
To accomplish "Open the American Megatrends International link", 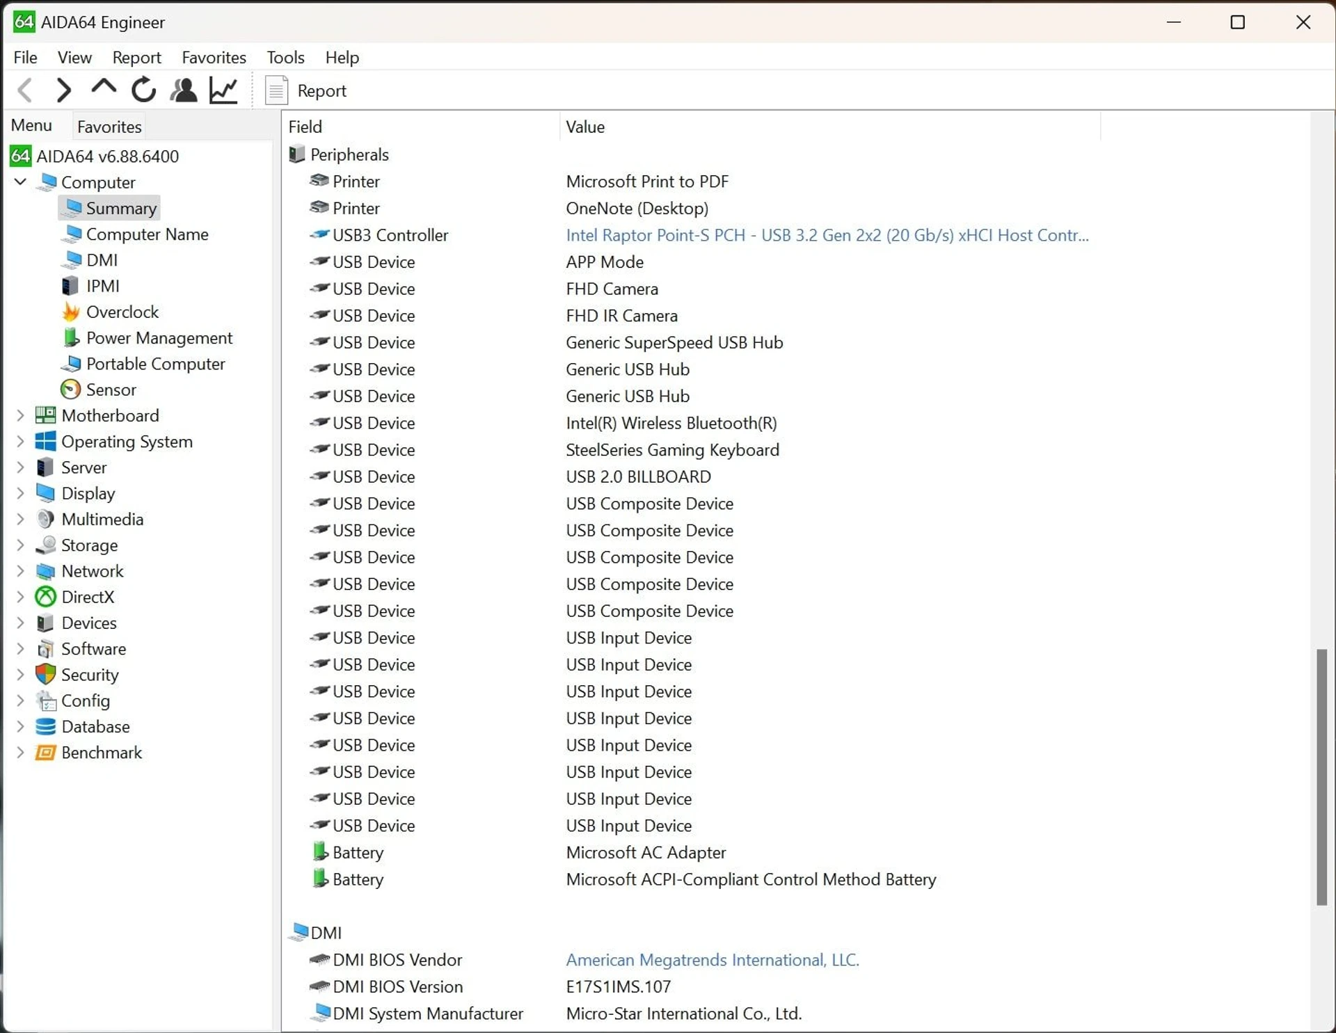I will click(713, 960).
